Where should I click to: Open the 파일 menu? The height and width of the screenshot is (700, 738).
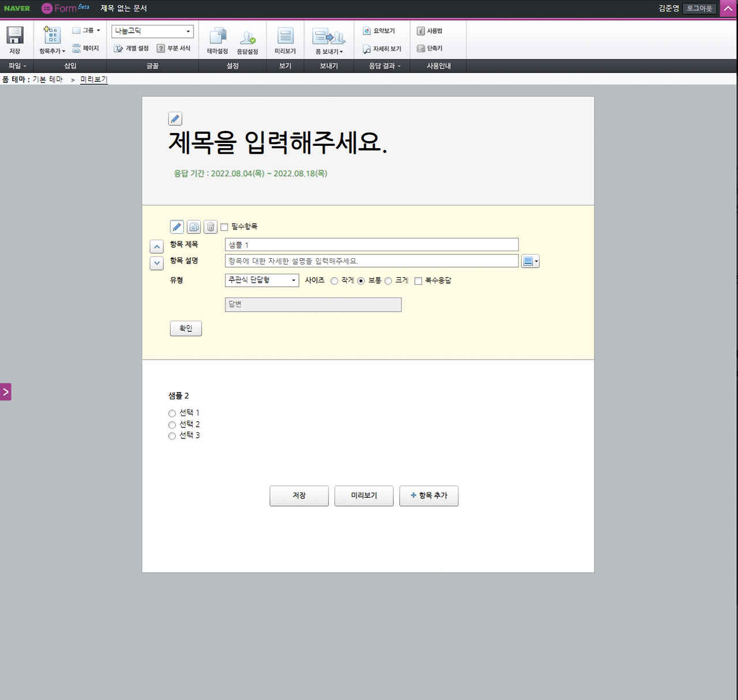[x=16, y=66]
